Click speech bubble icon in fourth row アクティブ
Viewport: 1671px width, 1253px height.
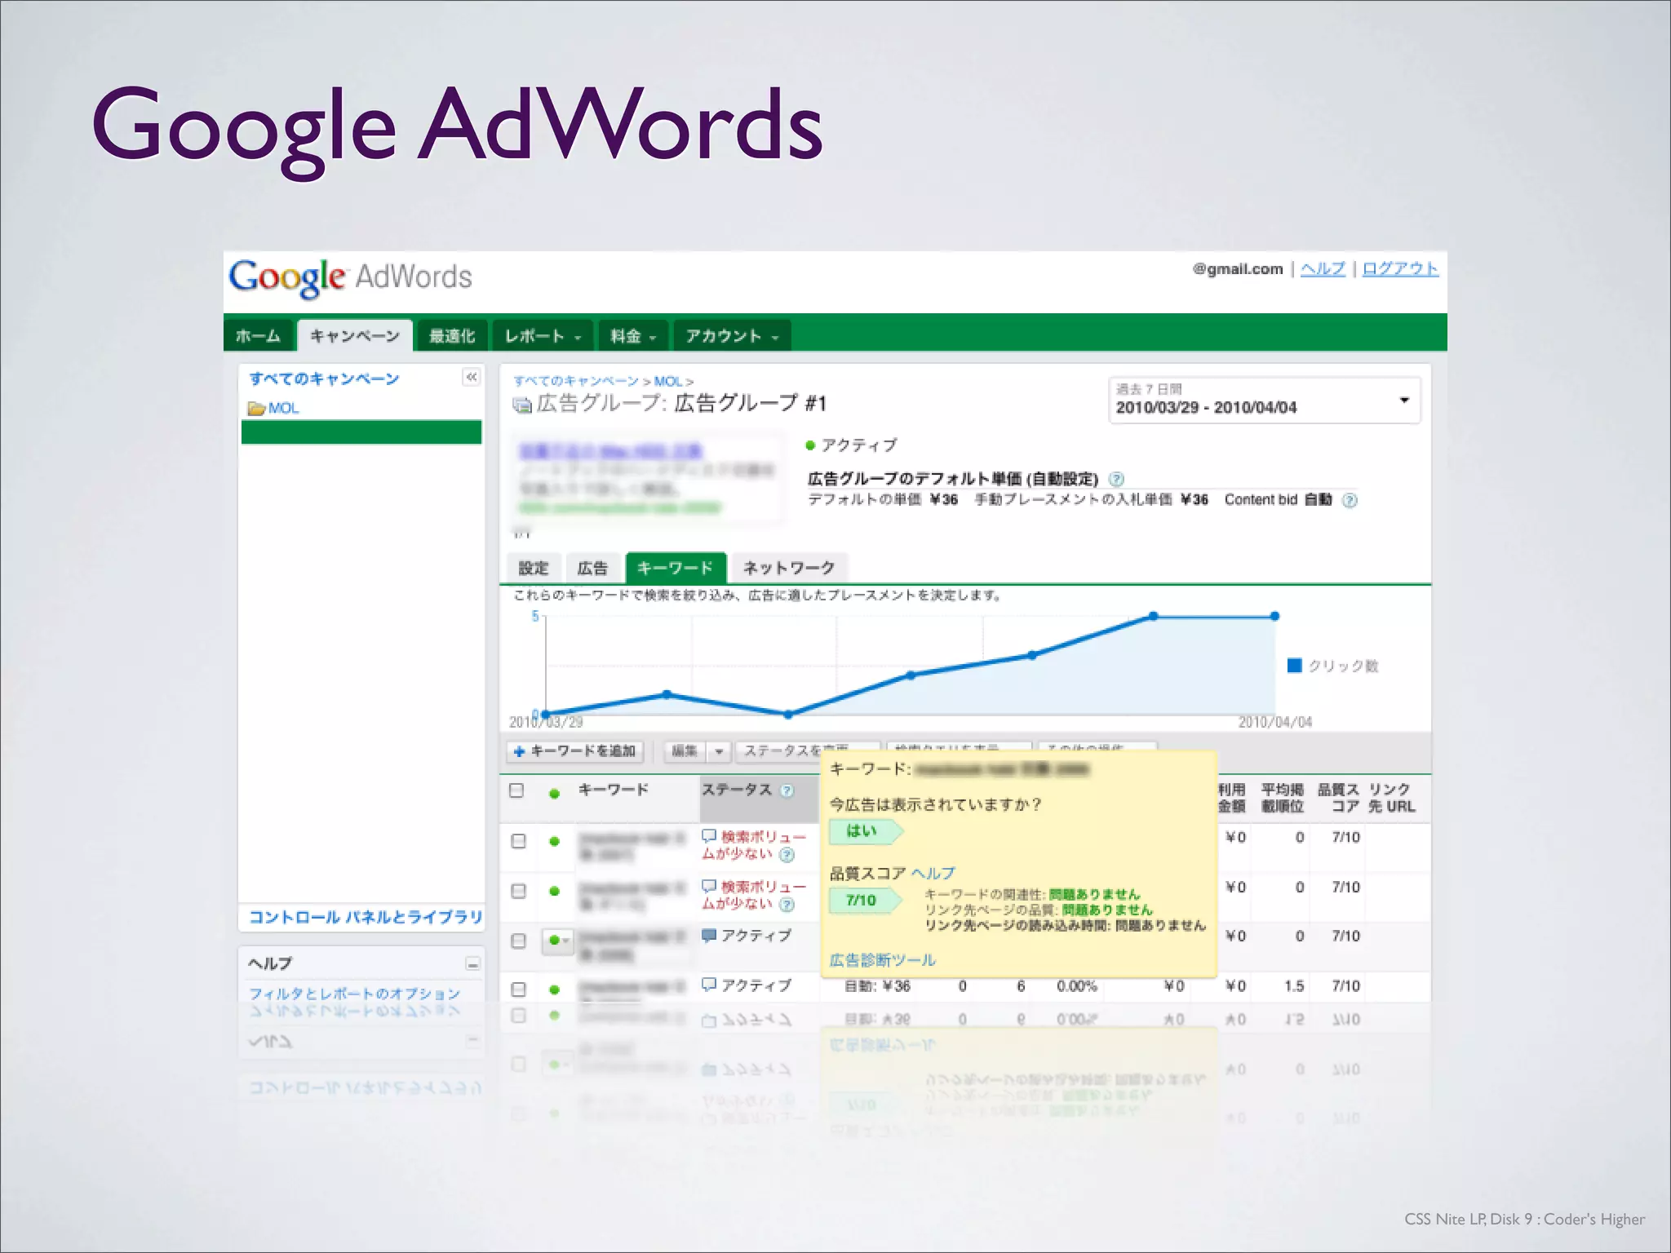point(709,985)
